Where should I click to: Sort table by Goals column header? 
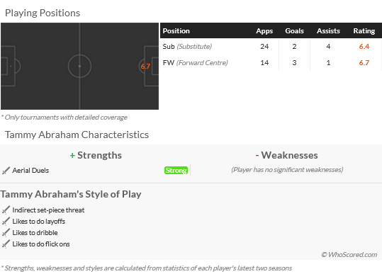click(294, 31)
